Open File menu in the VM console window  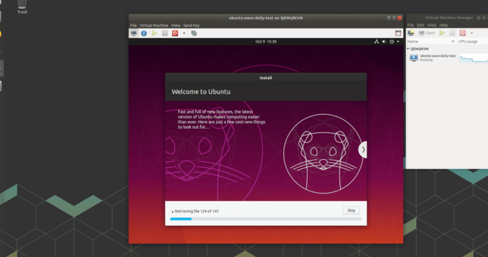[134, 26]
